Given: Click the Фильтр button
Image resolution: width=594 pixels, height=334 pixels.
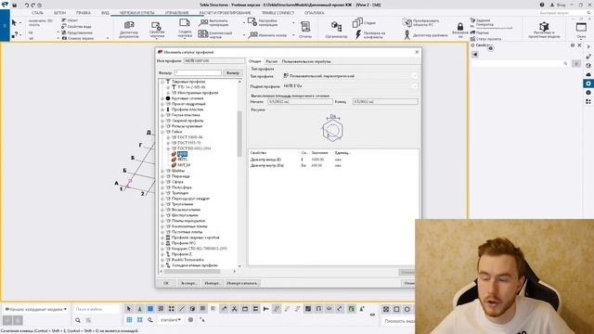Looking at the screenshot, I should coord(233,72).
